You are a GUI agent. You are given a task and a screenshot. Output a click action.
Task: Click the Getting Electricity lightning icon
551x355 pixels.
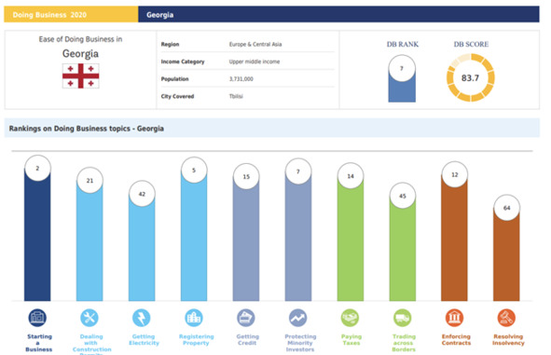142,318
